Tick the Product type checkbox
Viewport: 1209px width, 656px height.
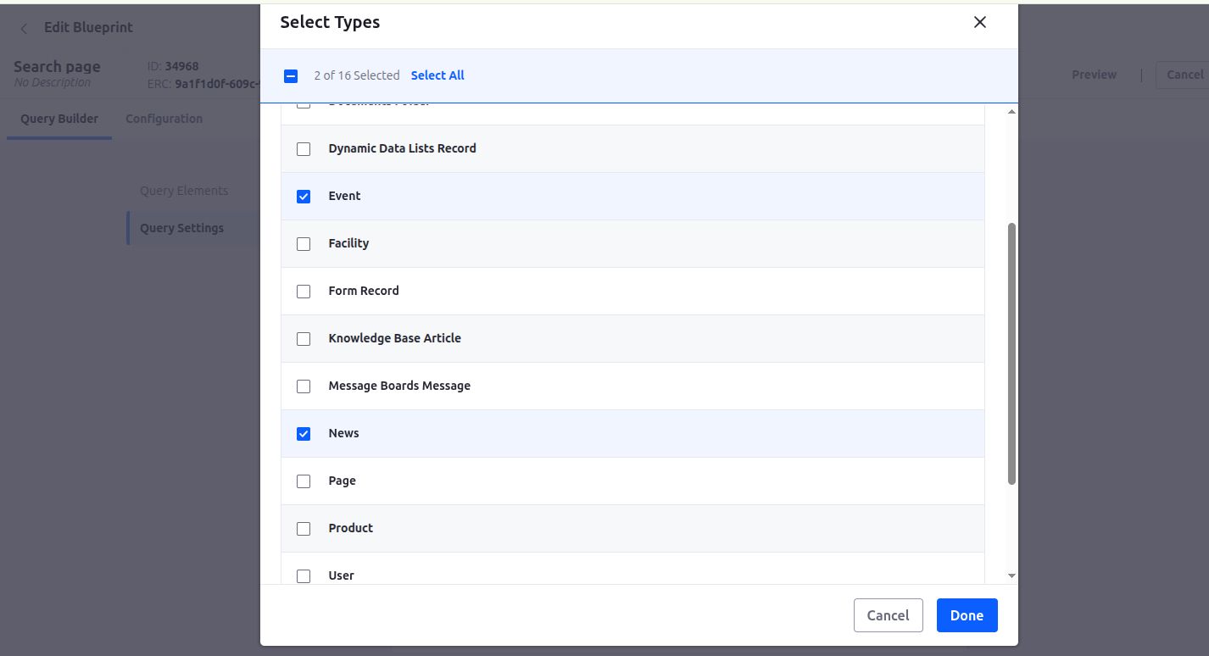tap(304, 529)
